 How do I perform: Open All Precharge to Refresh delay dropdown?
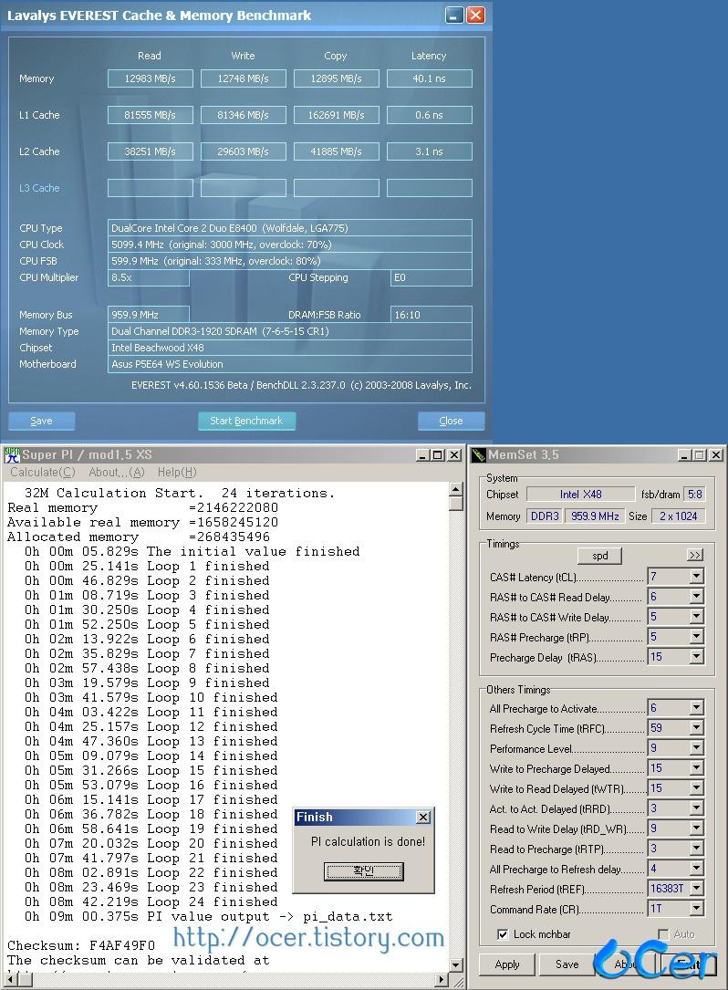pos(696,869)
